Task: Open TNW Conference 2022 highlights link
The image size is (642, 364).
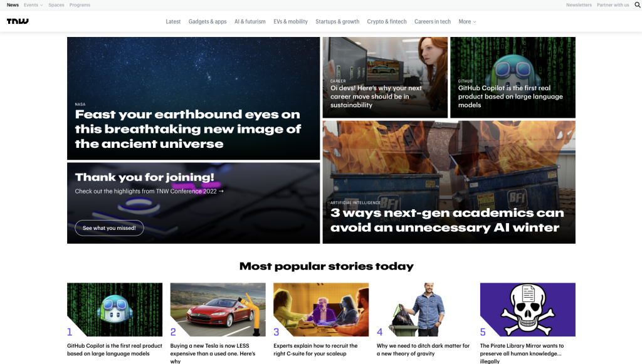Action: pos(149,191)
